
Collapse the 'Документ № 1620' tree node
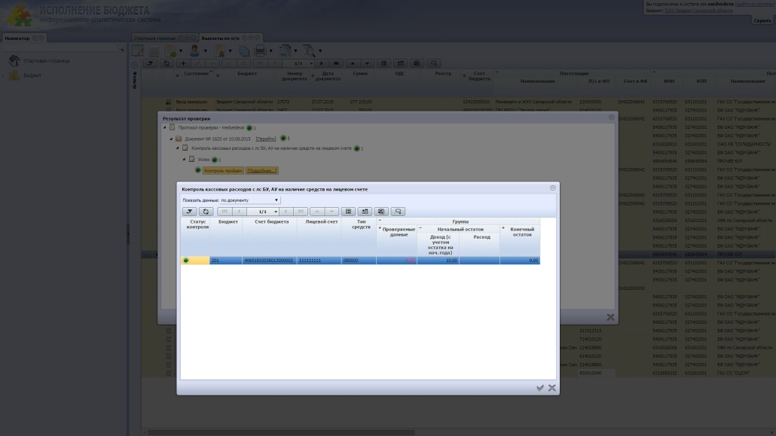coord(171,139)
